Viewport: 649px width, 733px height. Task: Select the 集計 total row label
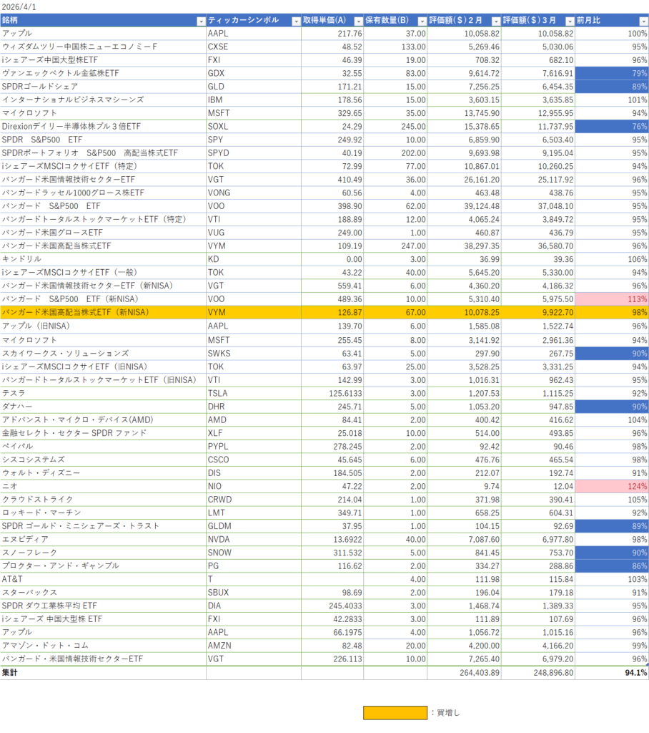click(x=10, y=672)
